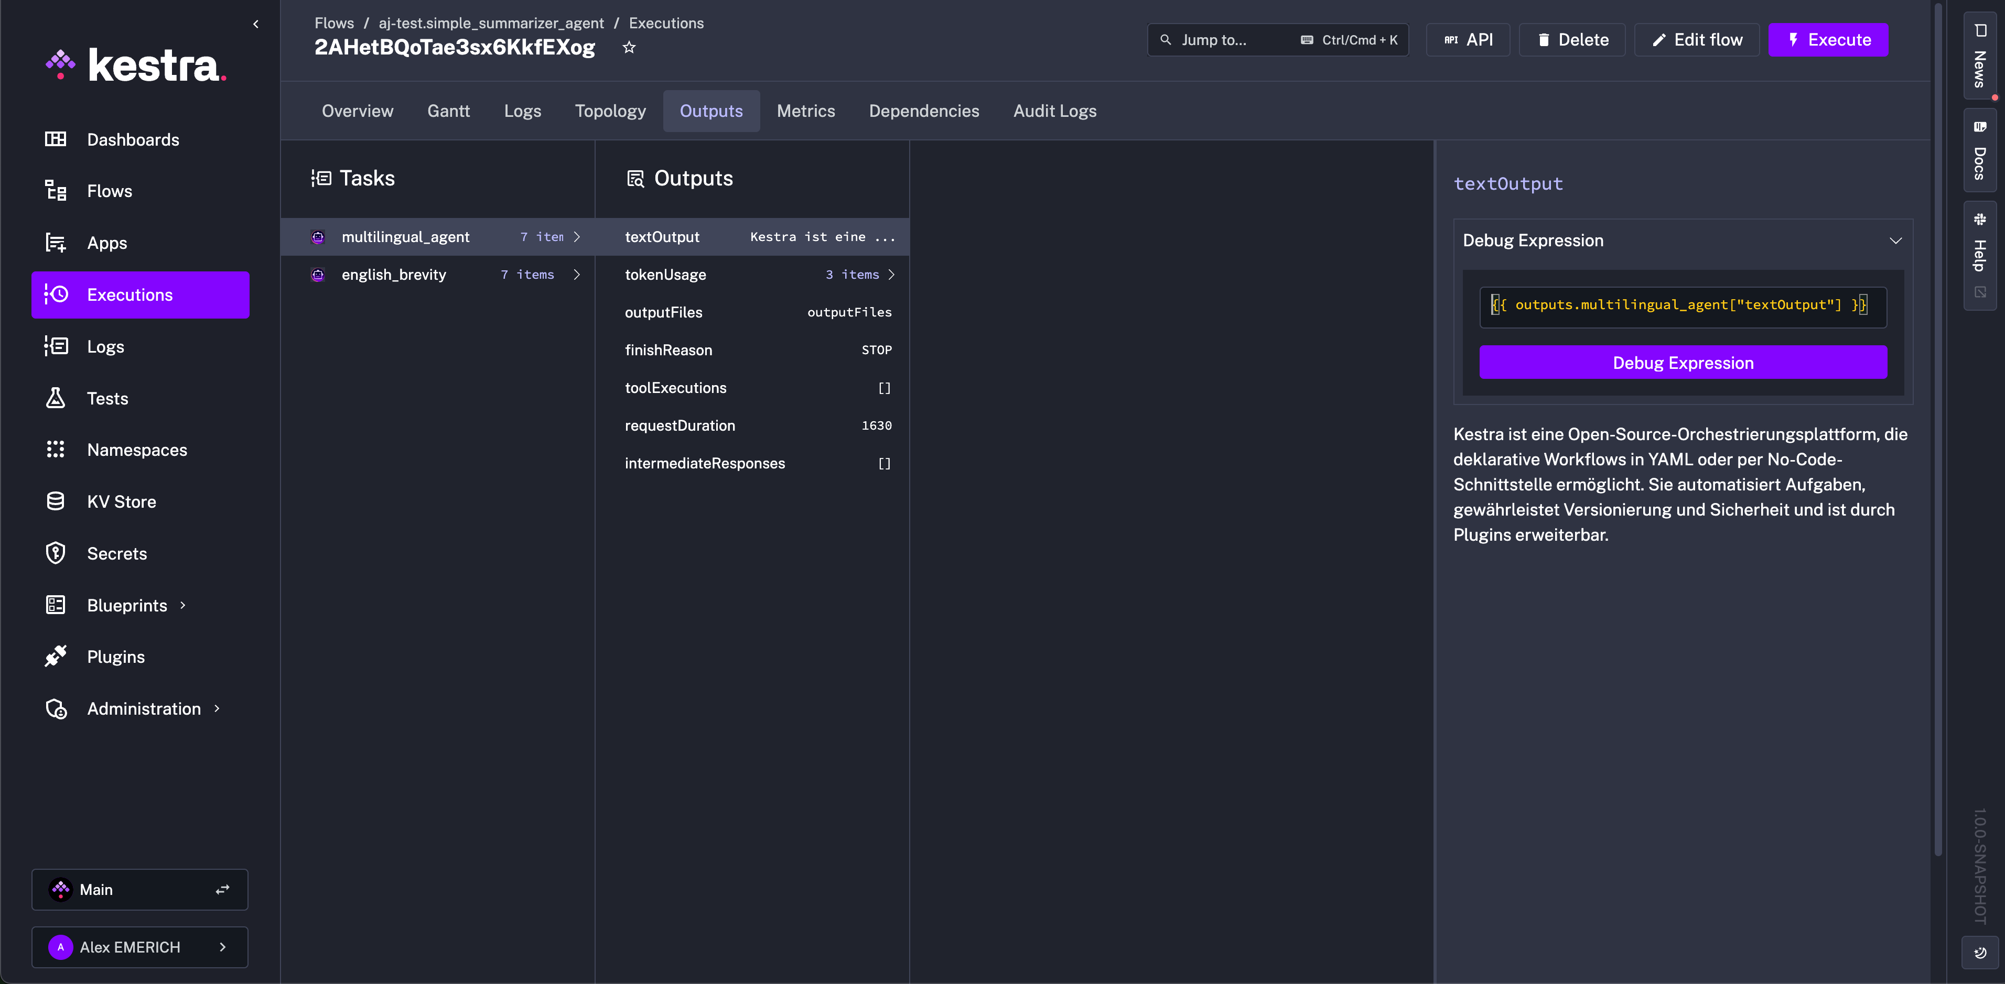Open the Secrets shield icon entry

click(55, 553)
